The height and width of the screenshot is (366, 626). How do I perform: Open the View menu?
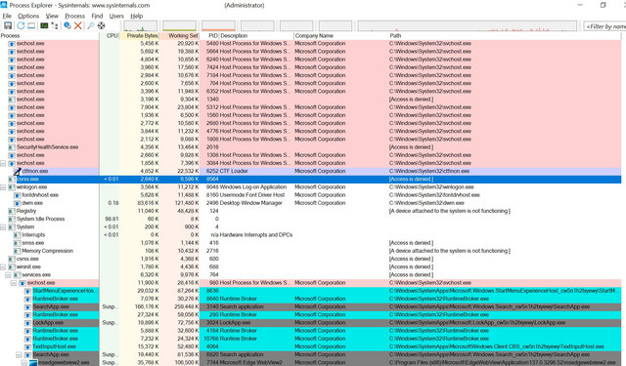[x=52, y=16]
